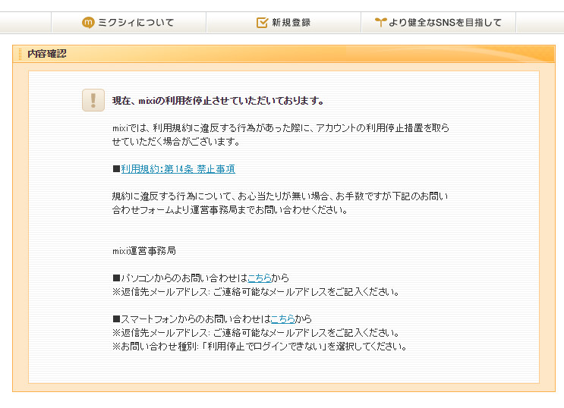Click the square bullet before パソコン line
Viewport: 564px width, 408px height.
click(x=116, y=278)
